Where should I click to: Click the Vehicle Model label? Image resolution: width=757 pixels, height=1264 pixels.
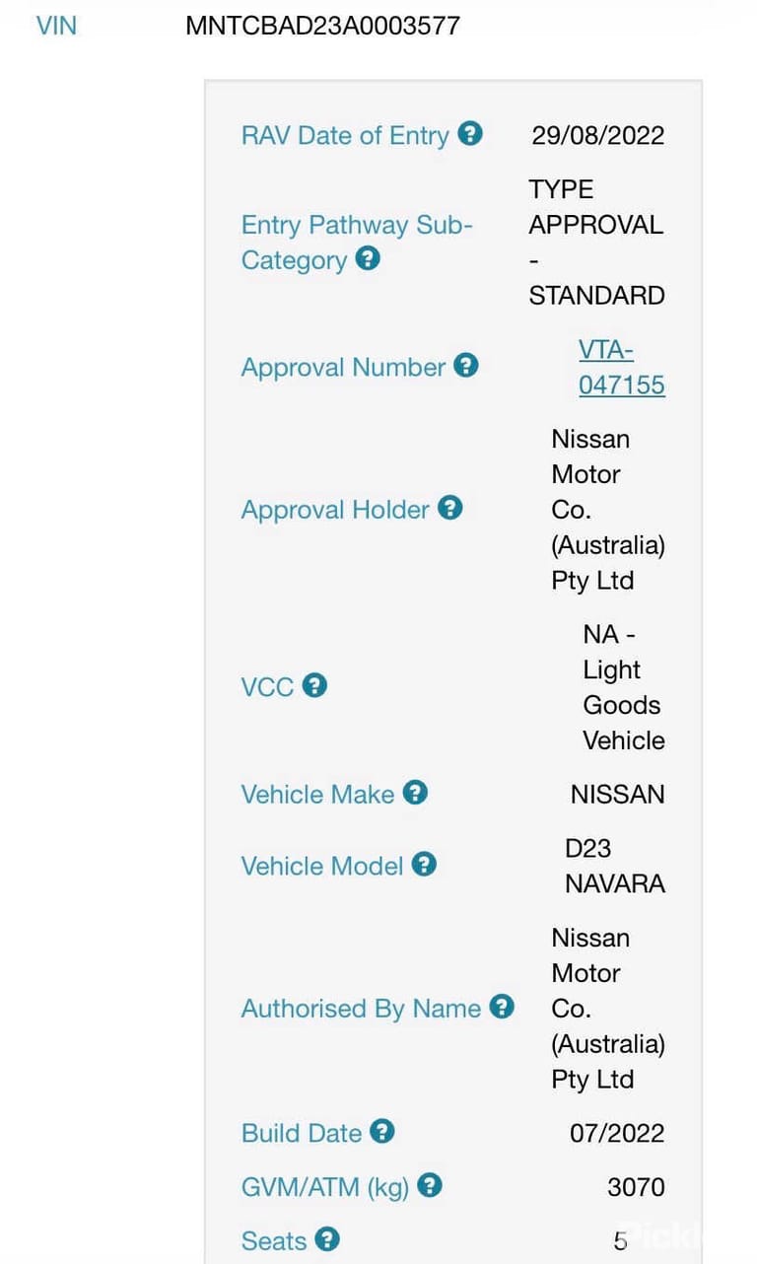322,866
